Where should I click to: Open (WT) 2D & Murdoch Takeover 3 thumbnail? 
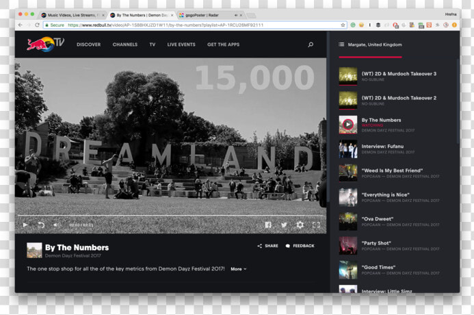pos(348,75)
